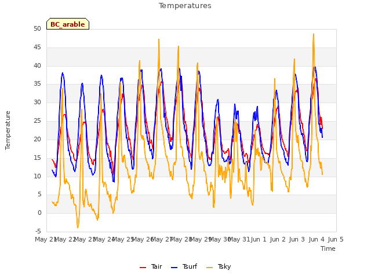Click the Tsky peak near 49 on Jun 4
Screen dimensions: 371x278
point(314,34)
